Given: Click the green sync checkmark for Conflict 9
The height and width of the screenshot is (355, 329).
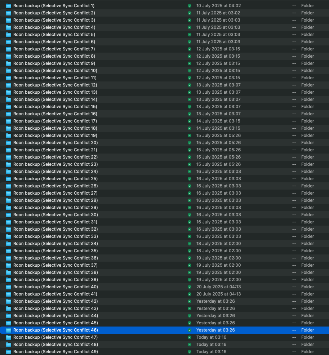Looking at the screenshot, I should click(190, 63).
